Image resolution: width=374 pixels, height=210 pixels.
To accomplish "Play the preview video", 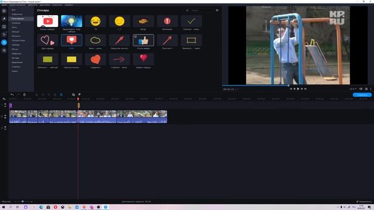I will 298,89.
